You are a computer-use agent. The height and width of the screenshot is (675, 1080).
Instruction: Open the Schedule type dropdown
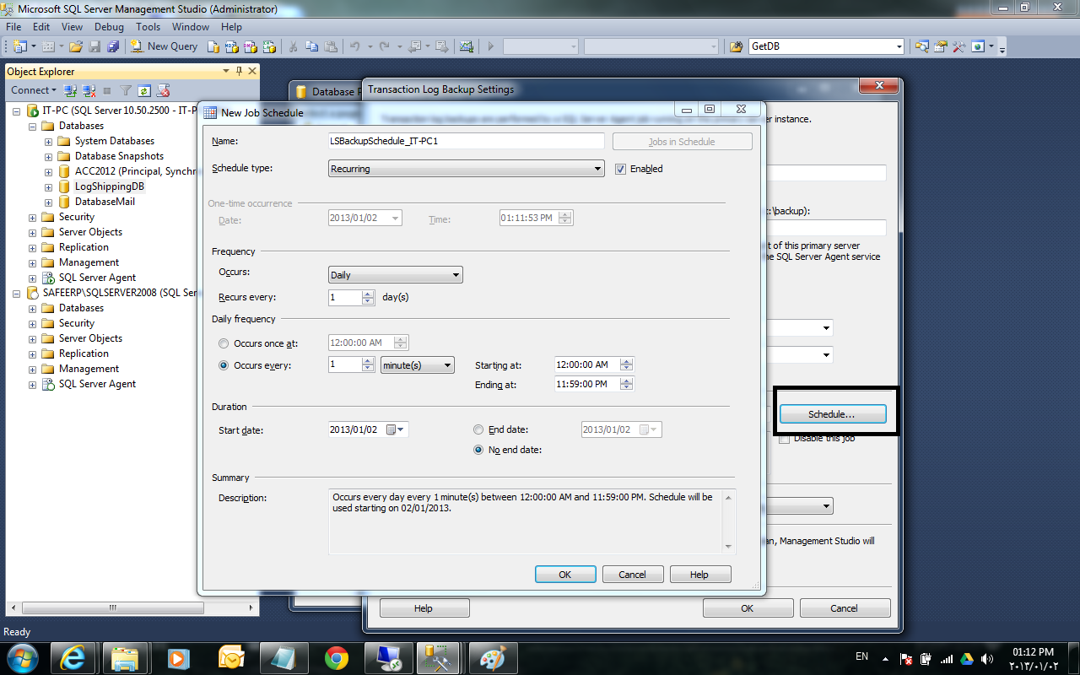tap(466, 169)
